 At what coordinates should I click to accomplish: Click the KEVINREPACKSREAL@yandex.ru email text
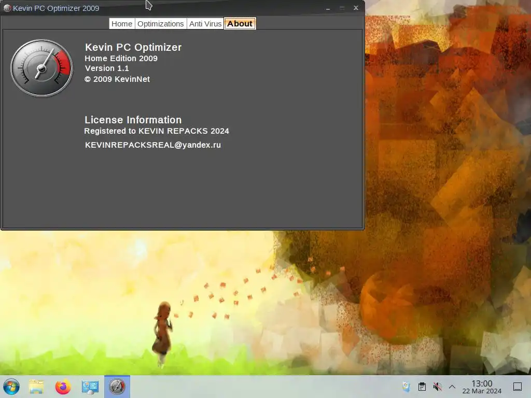tap(153, 145)
